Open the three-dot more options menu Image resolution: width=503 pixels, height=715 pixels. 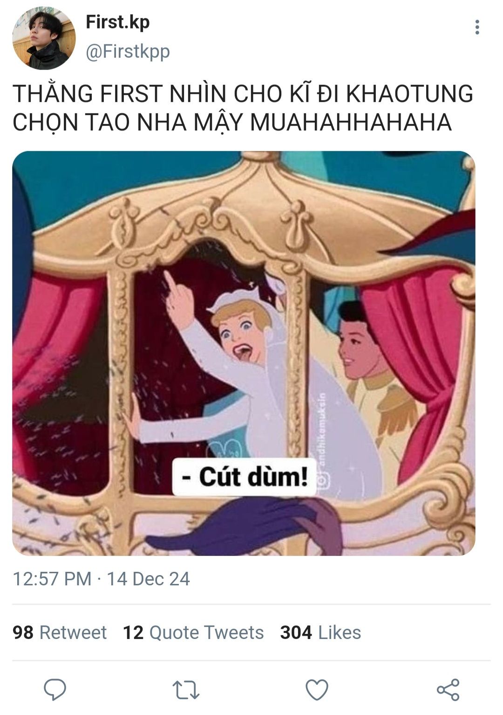tap(477, 27)
